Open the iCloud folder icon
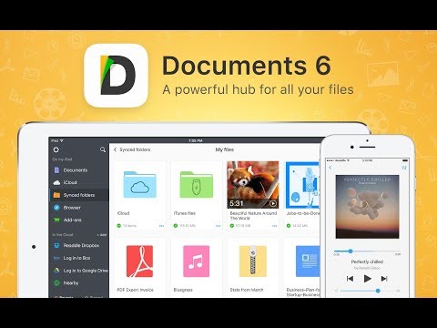Screen dimensions: 437x328 point(139,184)
